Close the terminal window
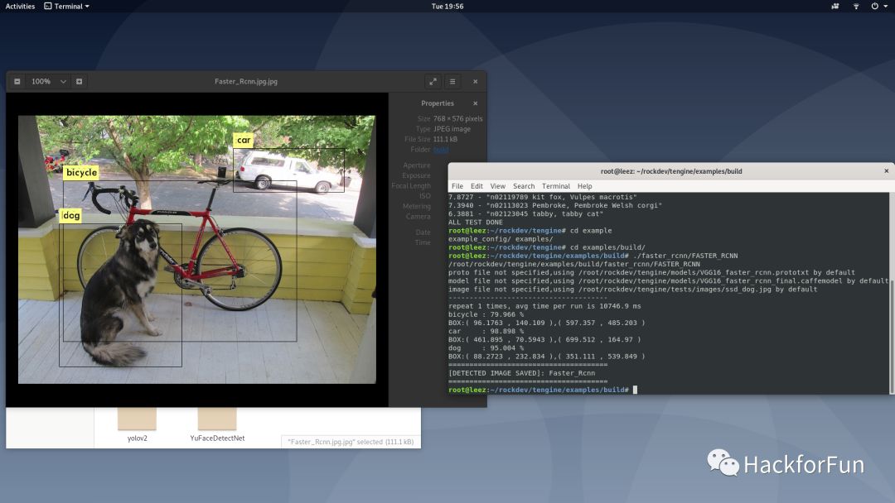895x503 pixels. tap(886, 171)
